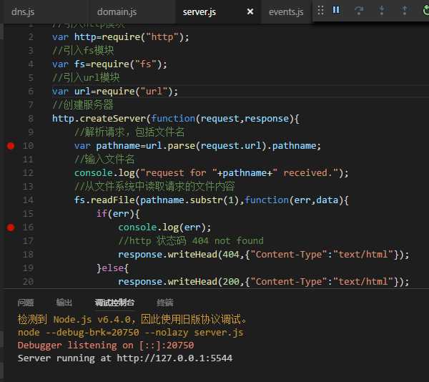Click line number 2 in gutter
This screenshot has width=429, height=382.
31,36
